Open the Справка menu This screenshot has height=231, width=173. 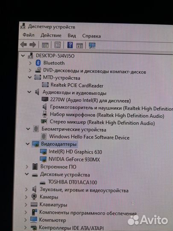coord(91,36)
